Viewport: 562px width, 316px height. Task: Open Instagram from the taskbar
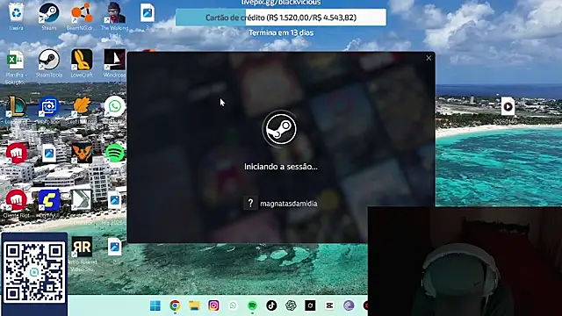[213, 305]
